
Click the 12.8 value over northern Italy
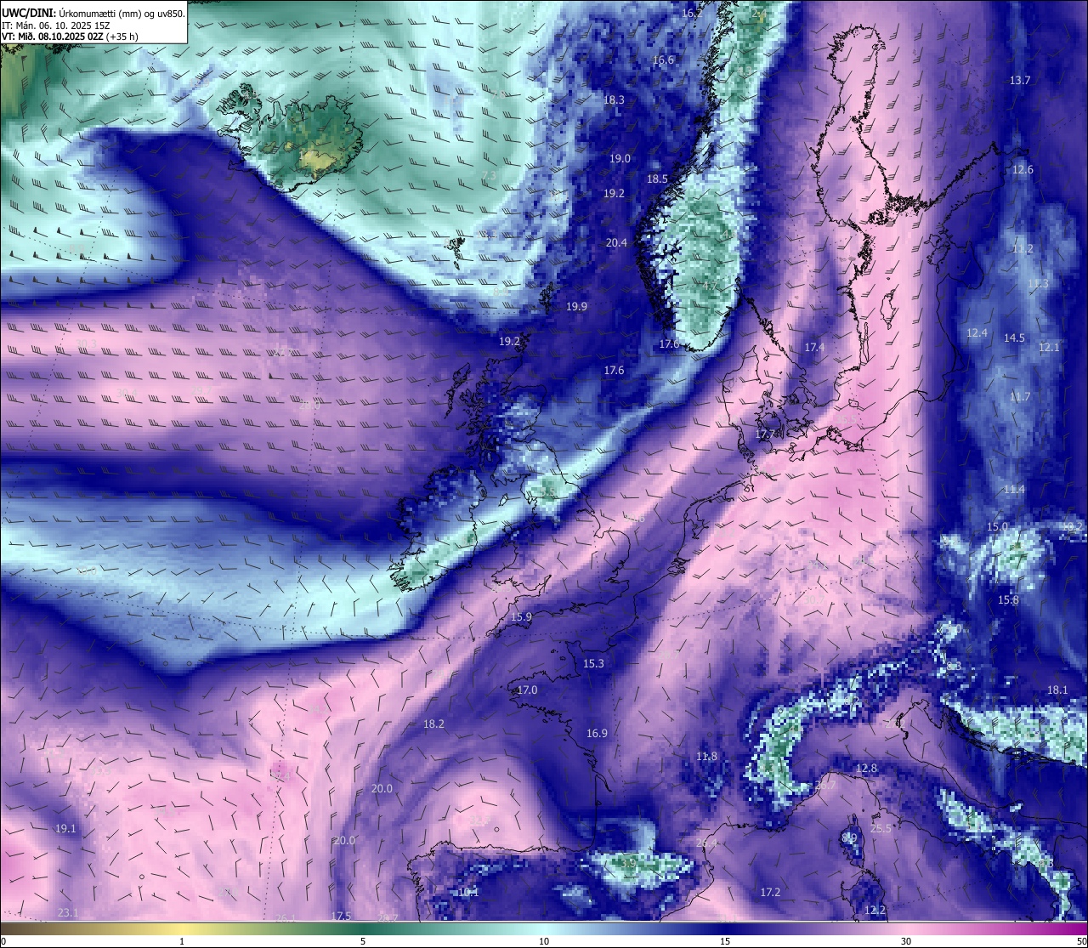(866, 768)
